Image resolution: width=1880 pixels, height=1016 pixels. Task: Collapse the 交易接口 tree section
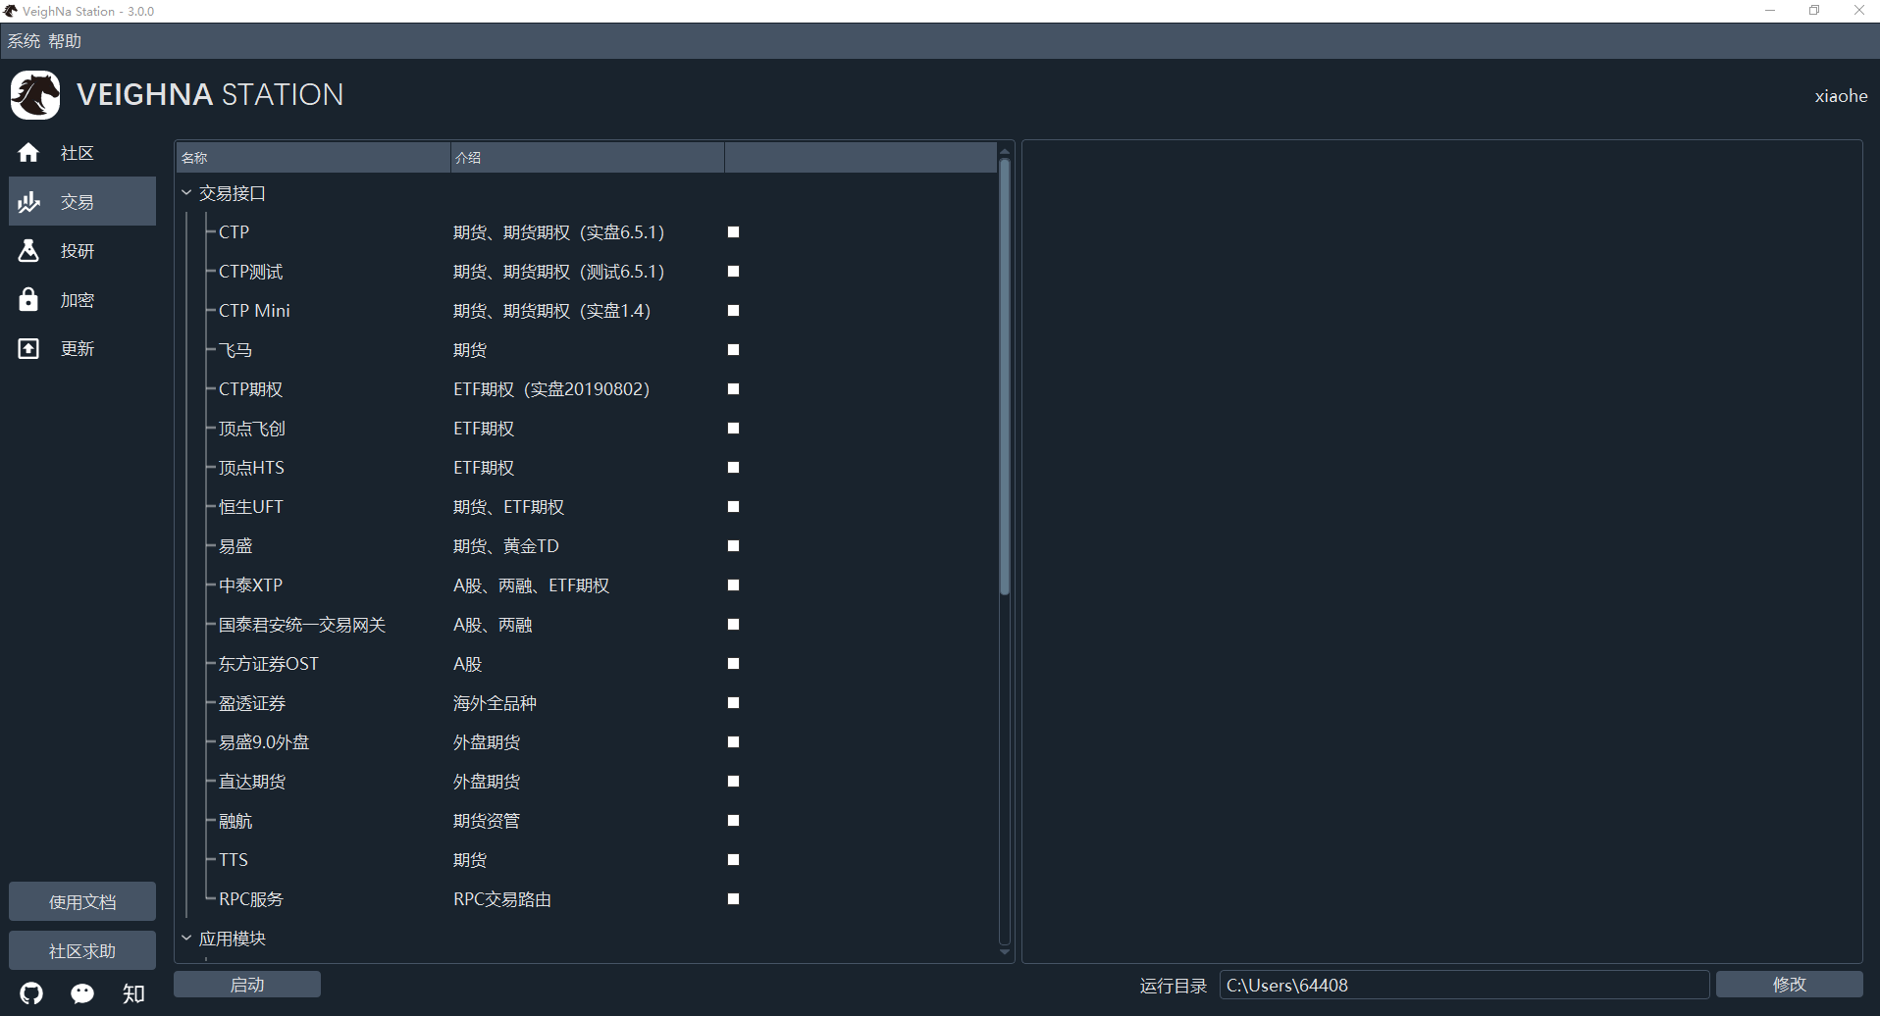(x=186, y=192)
